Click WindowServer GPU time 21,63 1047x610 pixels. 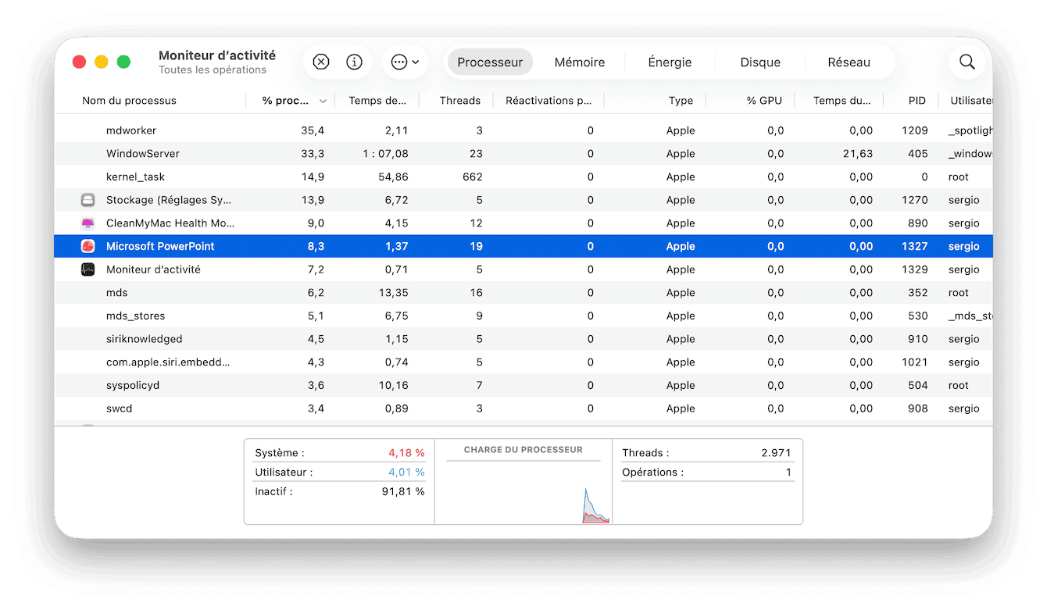[857, 154]
